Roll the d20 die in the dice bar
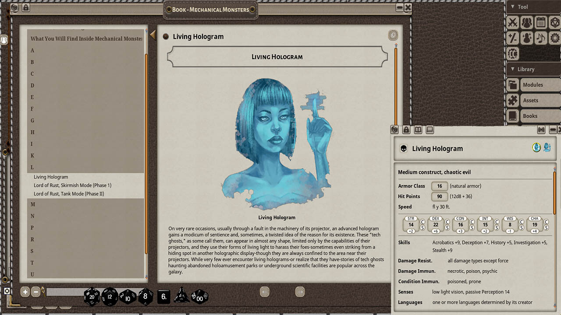Screen dimensions: 561x315 (x=92, y=296)
